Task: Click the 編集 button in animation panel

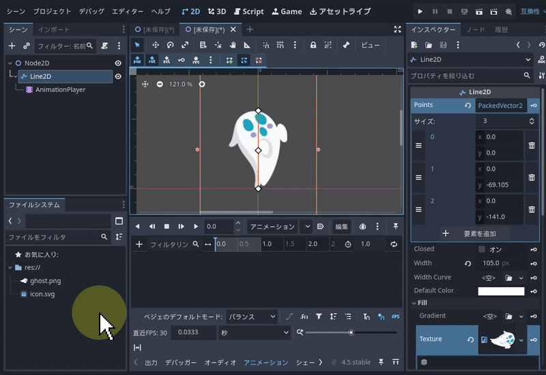Action: [x=341, y=226]
